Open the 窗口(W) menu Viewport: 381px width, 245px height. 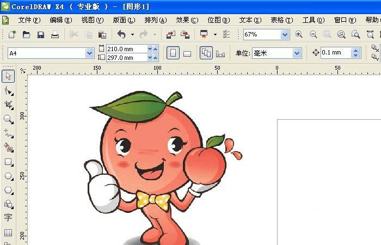[345, 20]
